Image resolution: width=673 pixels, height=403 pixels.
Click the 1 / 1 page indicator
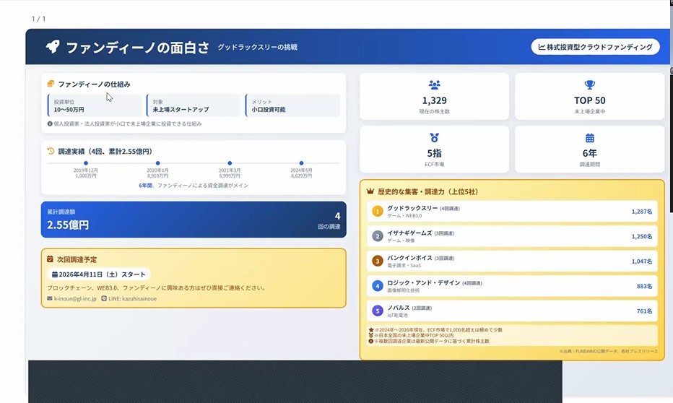coord(38,19)
